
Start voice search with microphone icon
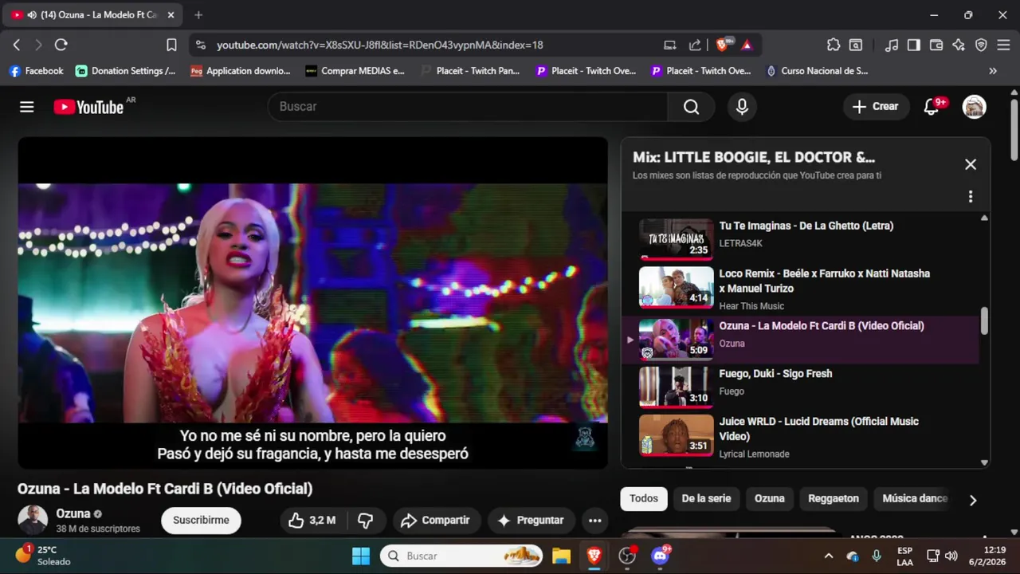[742, 107]
